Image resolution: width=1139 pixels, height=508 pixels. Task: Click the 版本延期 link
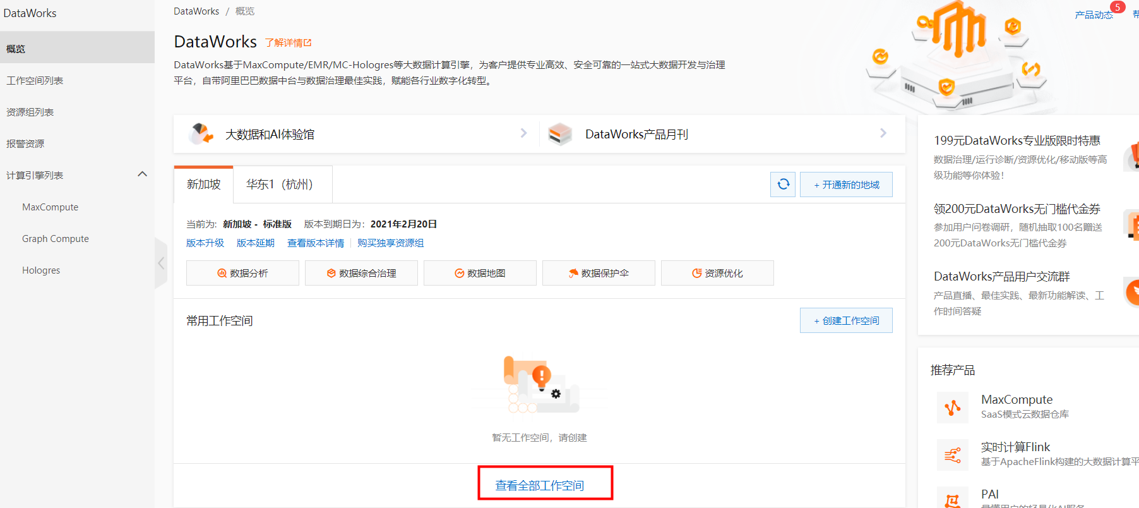(256, 243)
